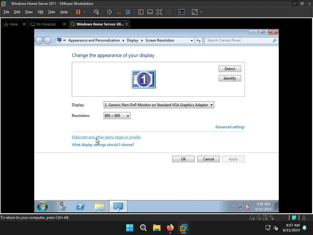Select the monitor 1 thumbnail
This screenshot has width=313, height=235.
[144, 79]
